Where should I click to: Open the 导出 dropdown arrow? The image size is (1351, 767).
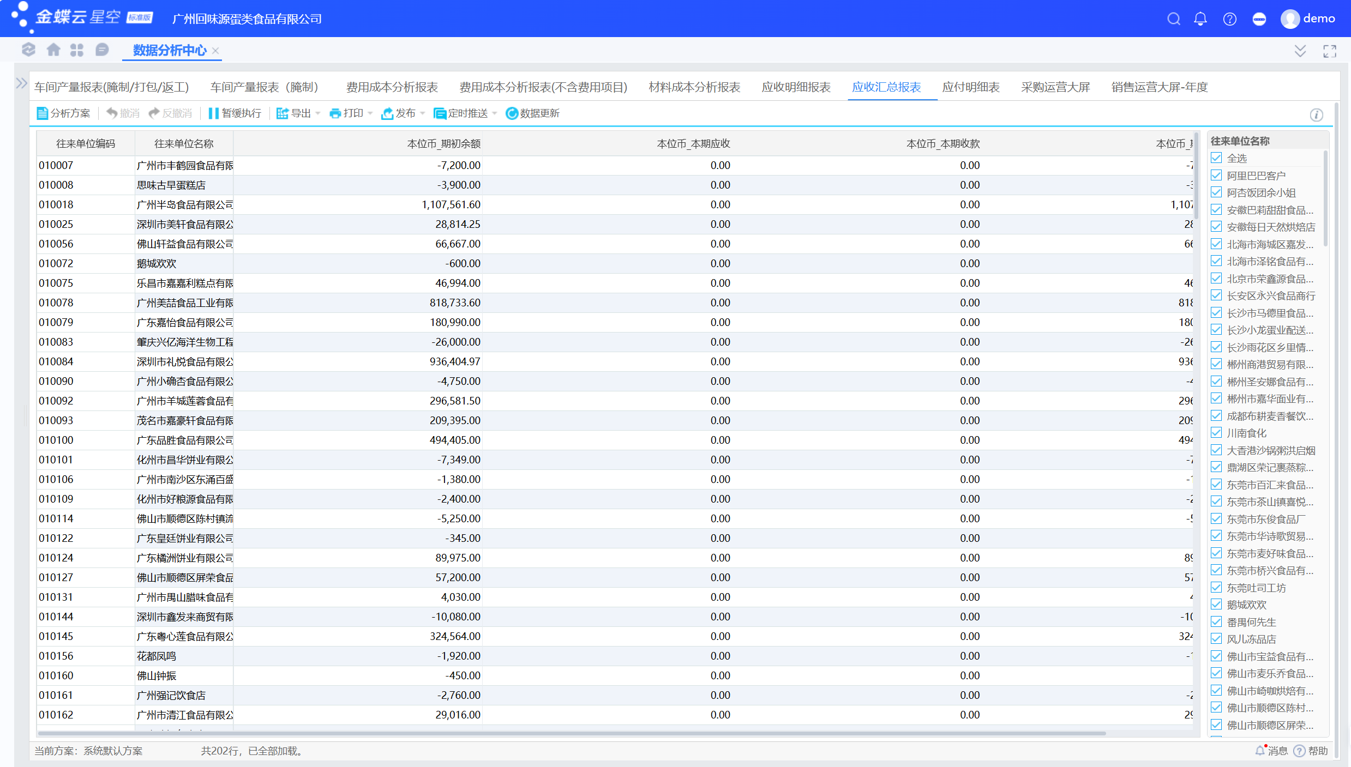(x=318, y=113)
